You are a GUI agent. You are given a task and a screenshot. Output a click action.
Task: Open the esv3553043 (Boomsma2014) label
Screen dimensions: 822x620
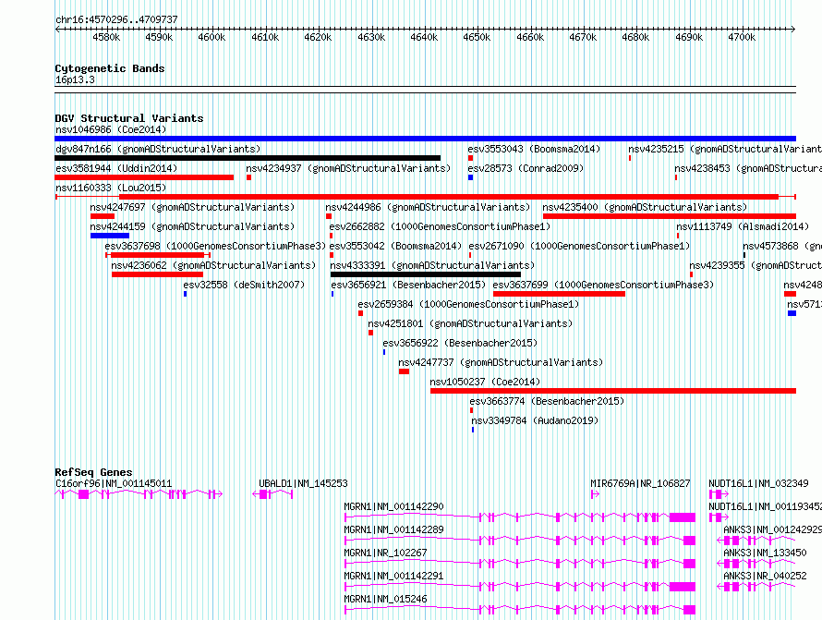pyautogui.click(x=534, y=149)
